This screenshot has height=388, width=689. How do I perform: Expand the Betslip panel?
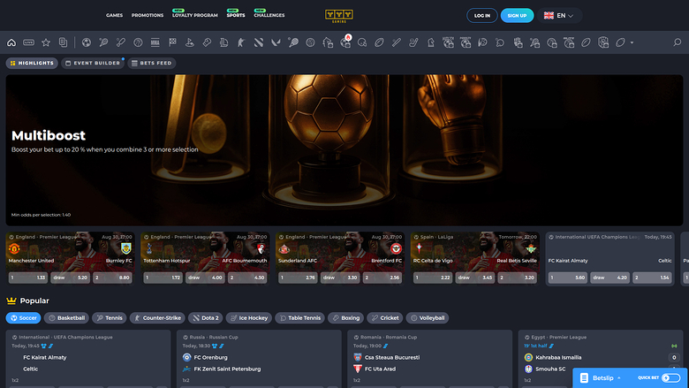pos(604,377)
